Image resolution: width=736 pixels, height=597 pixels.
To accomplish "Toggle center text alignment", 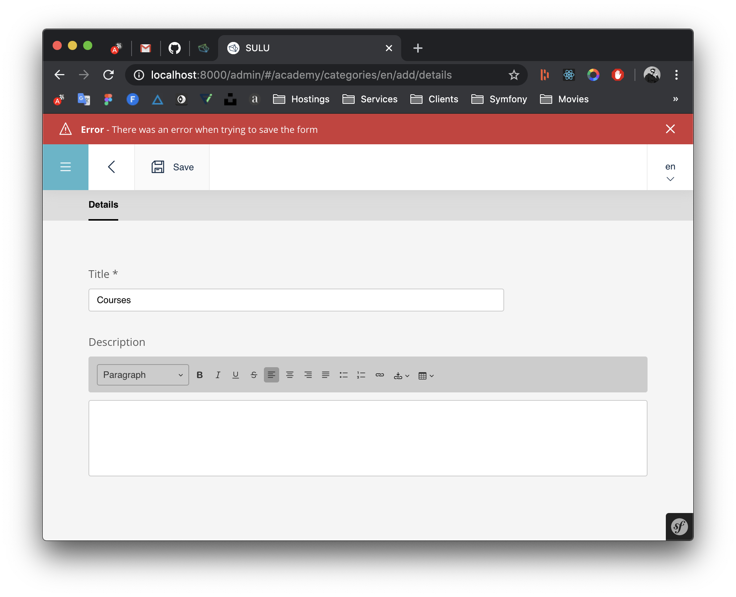I will (x=290, y=375).
